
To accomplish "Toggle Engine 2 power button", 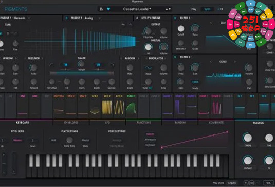I will 66,18.
